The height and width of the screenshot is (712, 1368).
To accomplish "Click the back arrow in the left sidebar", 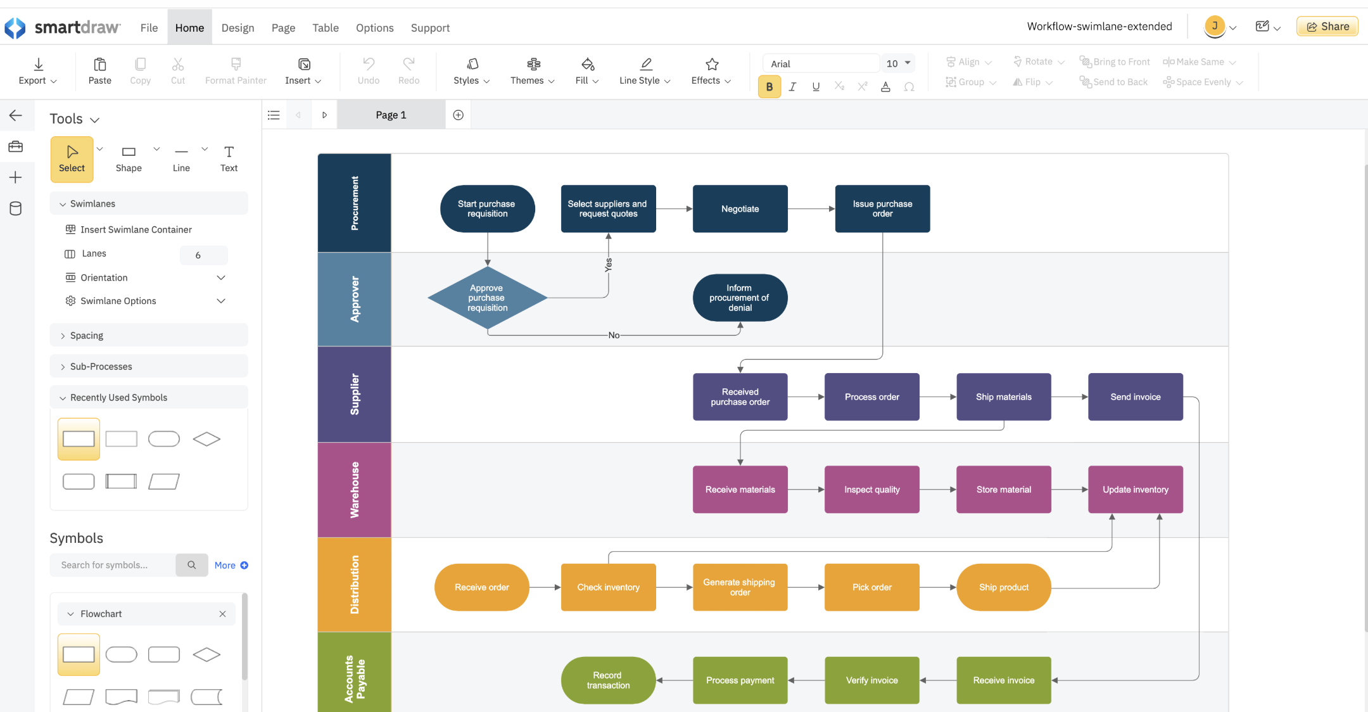I will (x=16, y=115).
